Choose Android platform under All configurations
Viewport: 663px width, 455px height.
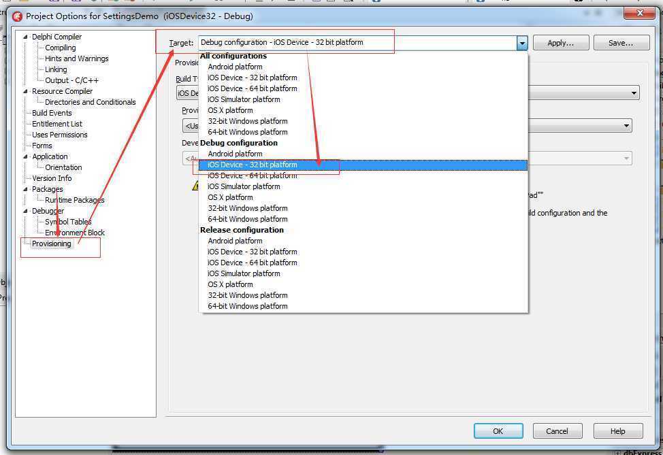click(x=363, y=67)
